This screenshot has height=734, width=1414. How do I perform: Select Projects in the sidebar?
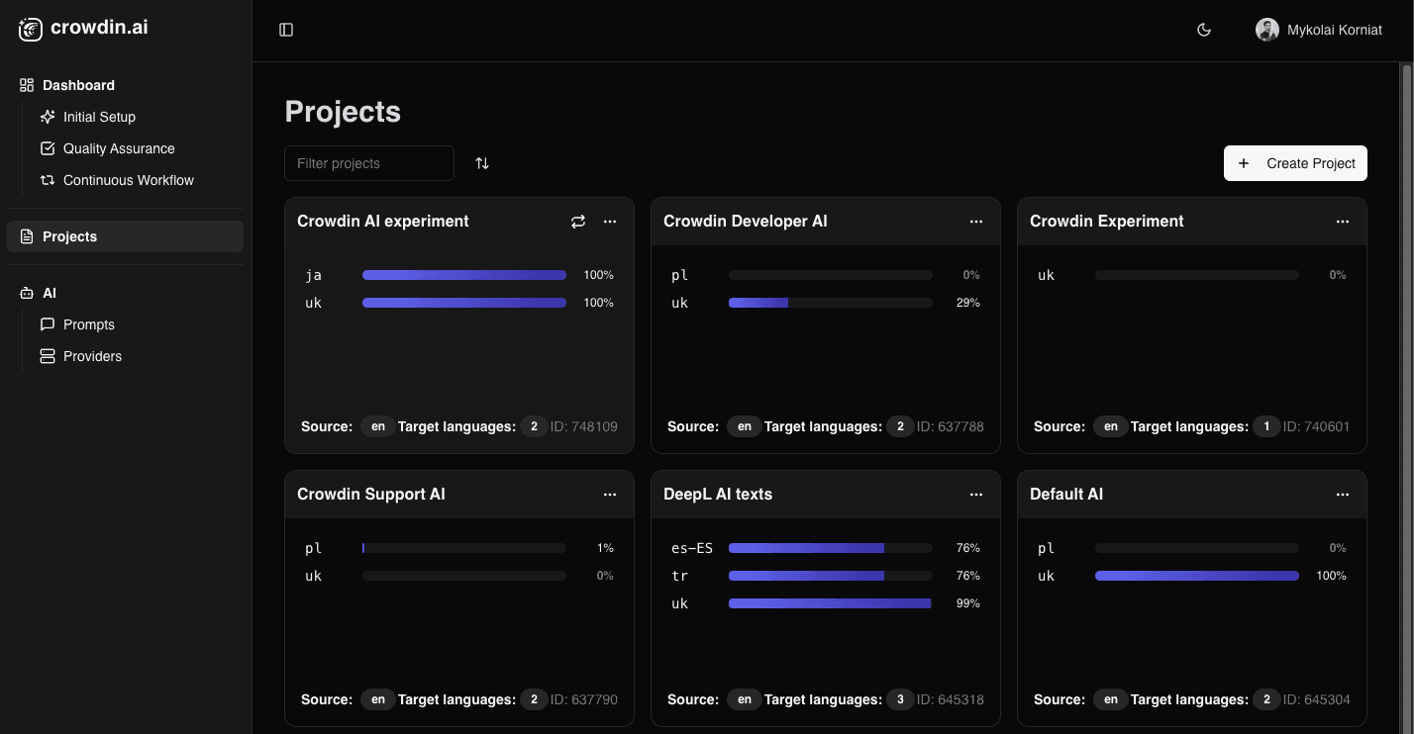pyautogui.click(x=69, y=236)
